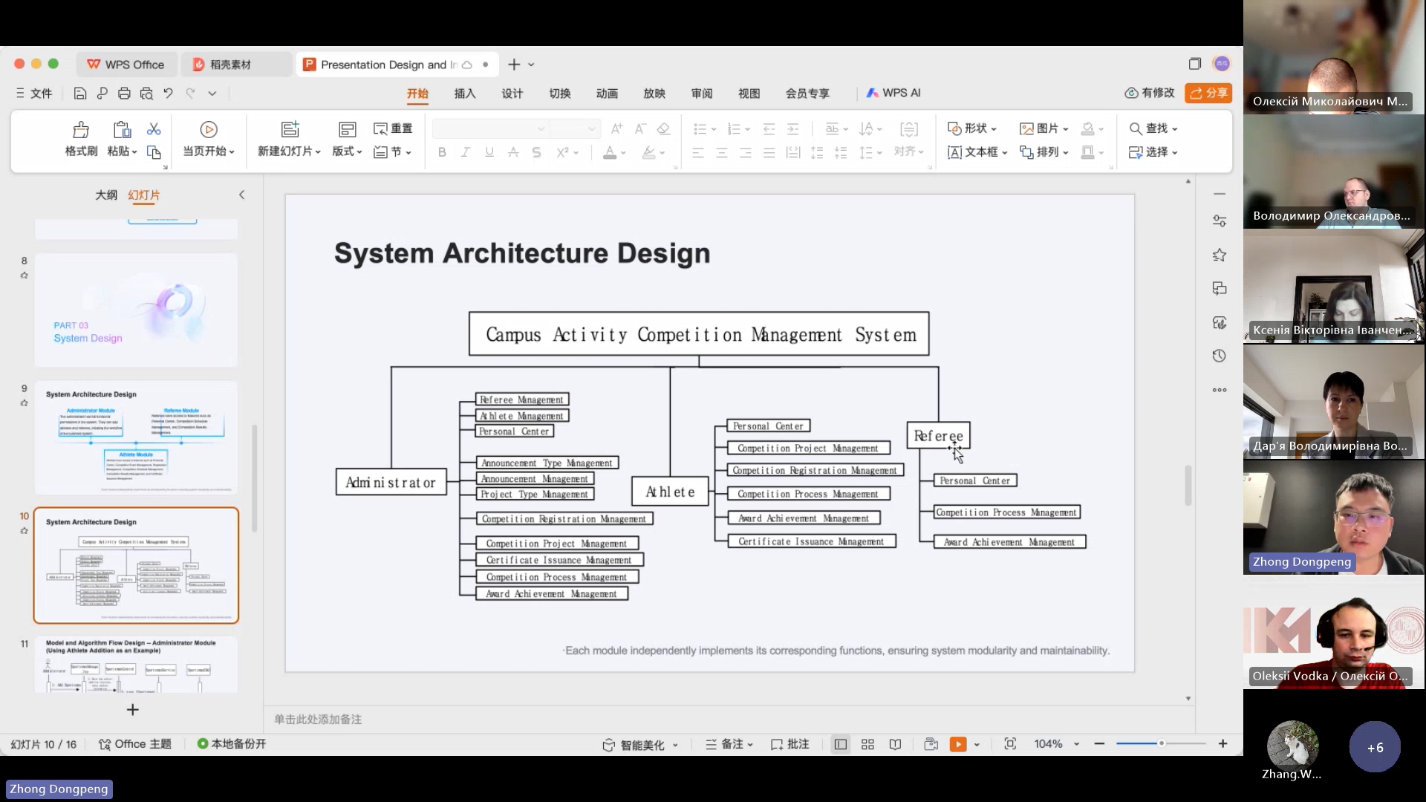
Task: Select slide 9 thumbnail
Action: [136, 437]
